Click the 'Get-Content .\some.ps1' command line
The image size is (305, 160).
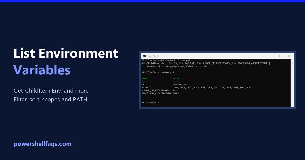[166, 60]
